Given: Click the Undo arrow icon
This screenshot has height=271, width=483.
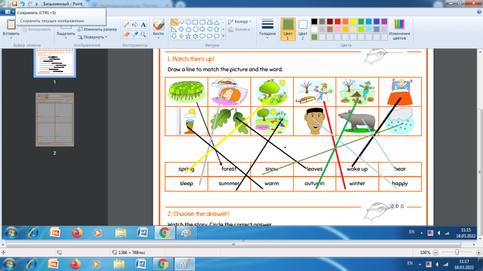Looking at the screenshot, I should (x=22, y=3).
